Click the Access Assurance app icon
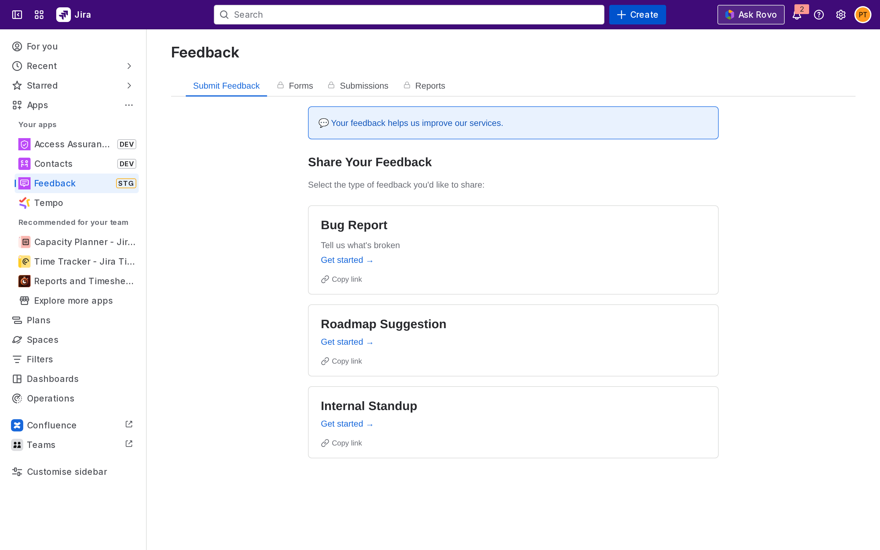The image size is (880, 550). coord(24,145)
